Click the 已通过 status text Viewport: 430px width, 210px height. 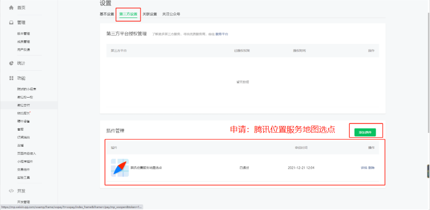pyautogui.click(x=244, y=168)
